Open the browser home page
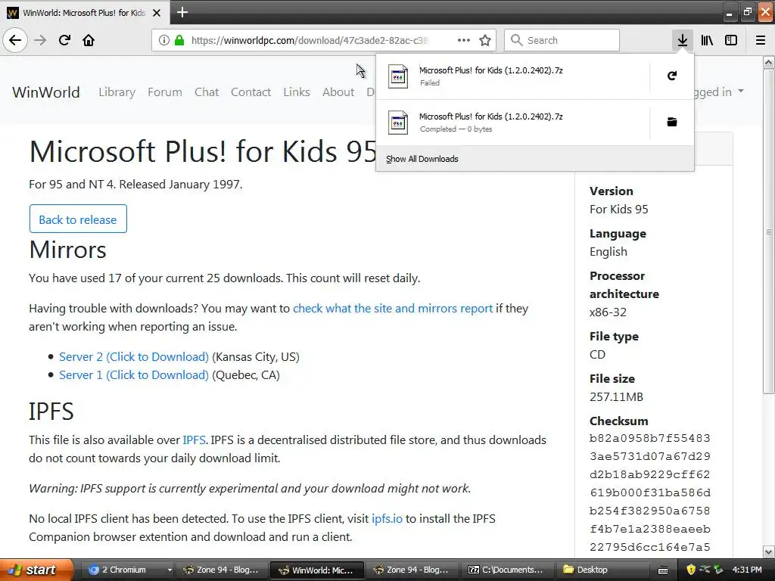This screenshot has width=775, height=581. coord(89,40)
